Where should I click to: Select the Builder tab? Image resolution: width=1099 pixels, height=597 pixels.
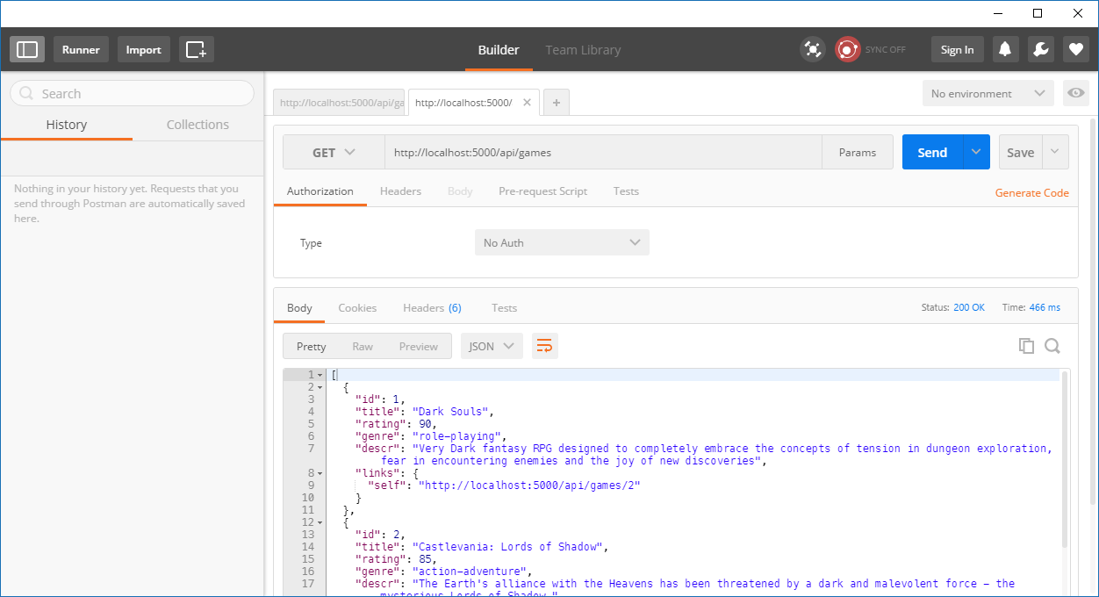[x=499, y=50]
